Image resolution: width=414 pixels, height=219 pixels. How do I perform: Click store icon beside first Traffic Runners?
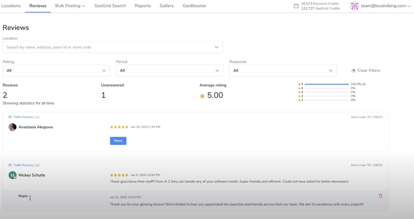[10, 117]
